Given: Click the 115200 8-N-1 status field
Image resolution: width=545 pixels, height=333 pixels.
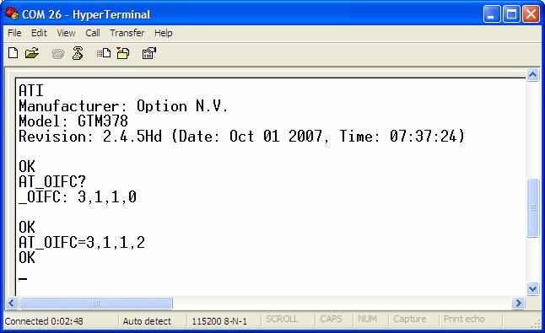Looking at the screenshot, I should pos(219,321).
